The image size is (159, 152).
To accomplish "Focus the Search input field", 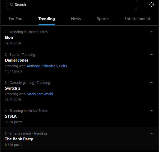I will point(72,4).
